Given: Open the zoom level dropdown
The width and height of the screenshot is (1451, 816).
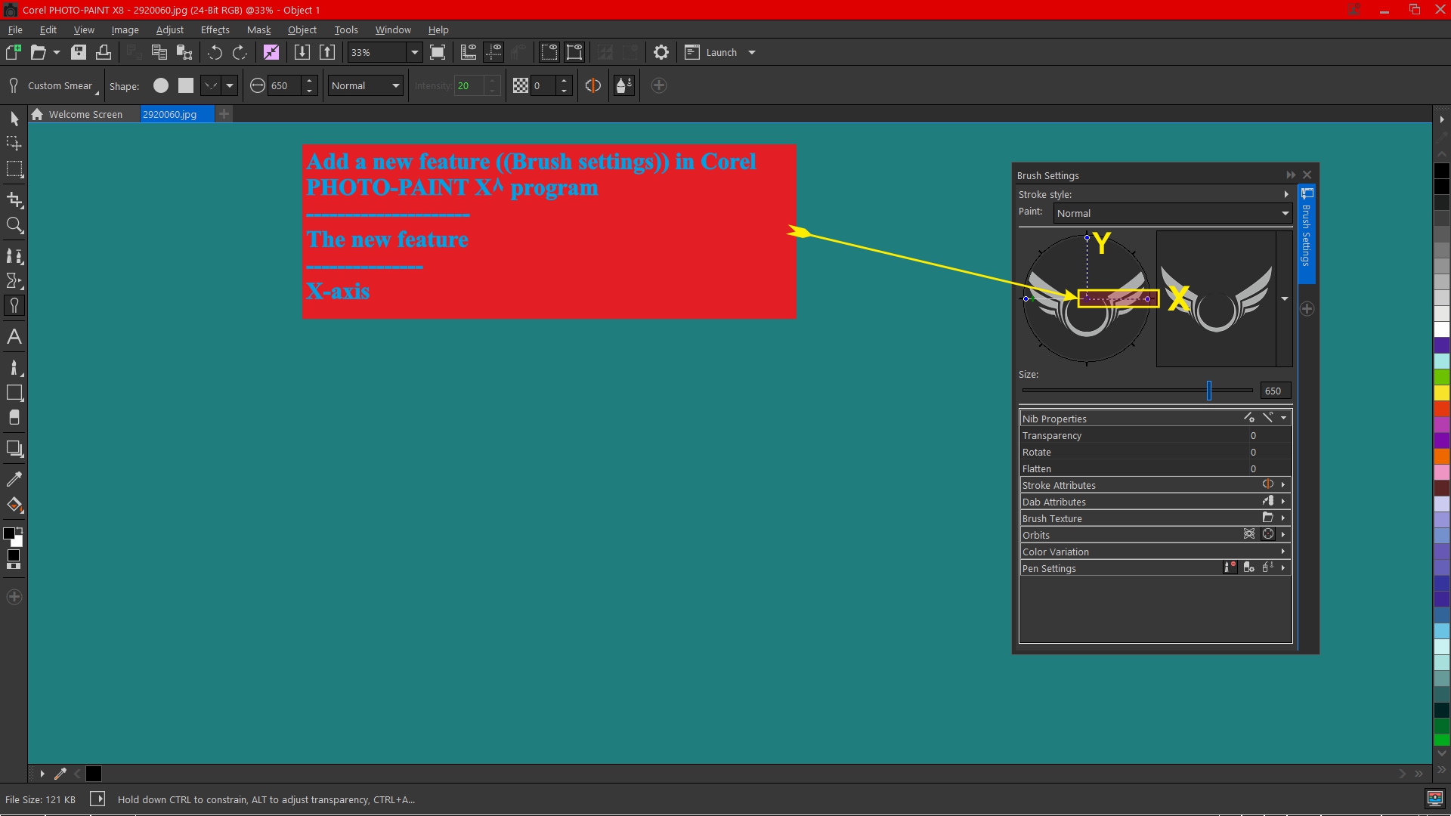Looking at the screenshot, I should pos(414,52).
